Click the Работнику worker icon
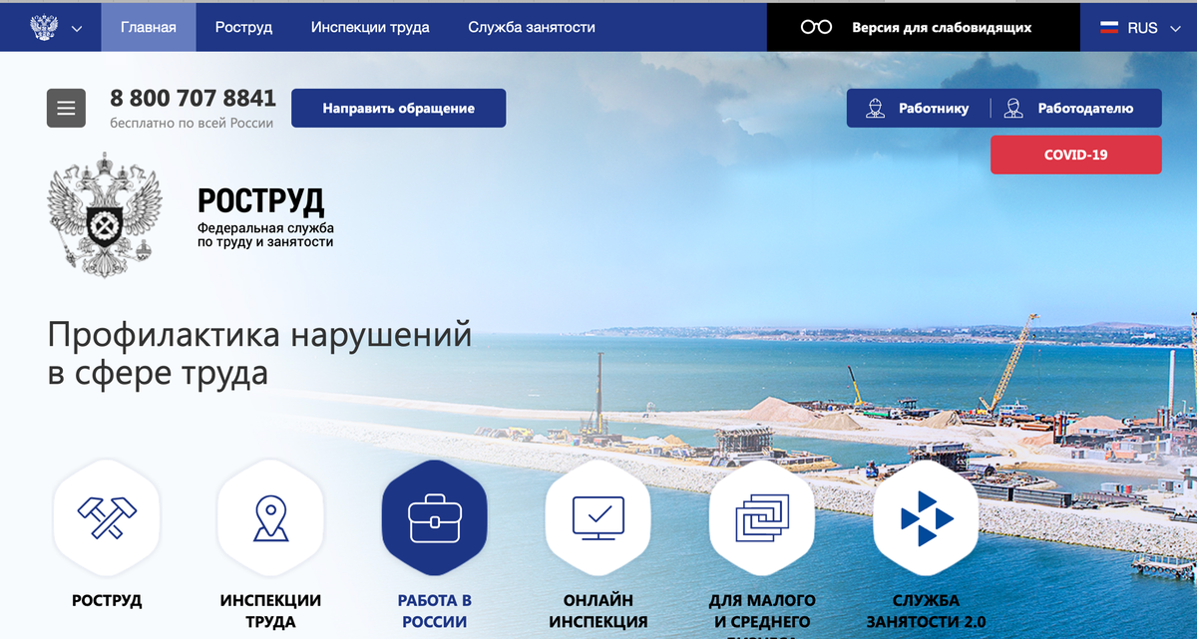This screenshot has width=1197, height=639. tap(877, 108)
